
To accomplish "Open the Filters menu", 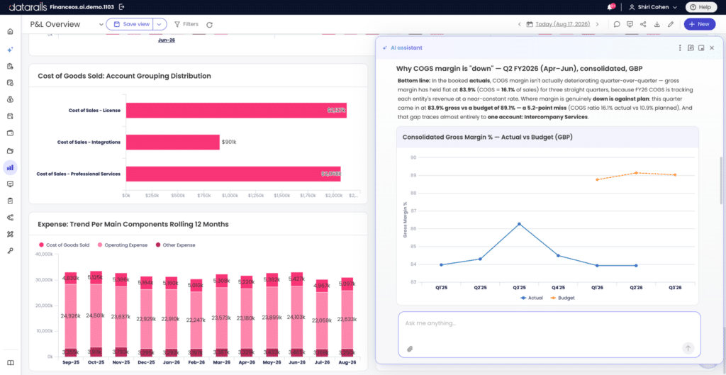I will point(186,24).
